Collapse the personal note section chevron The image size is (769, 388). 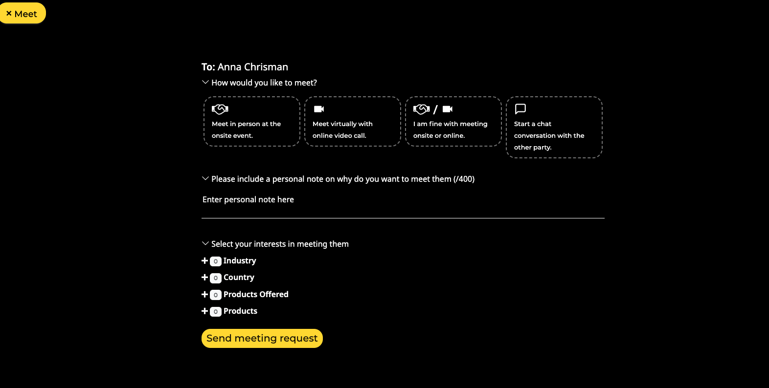pyautogui.click(x=205, y=179)
